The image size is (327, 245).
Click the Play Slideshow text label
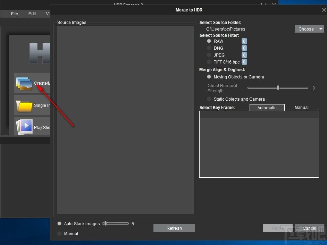click(x=42, y=127)
